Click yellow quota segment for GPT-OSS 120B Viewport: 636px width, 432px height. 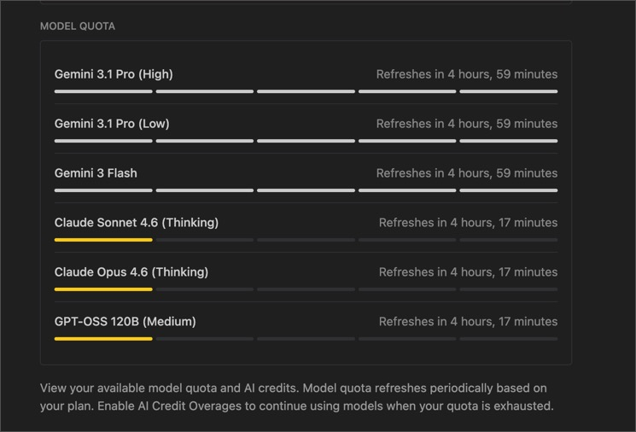103,339
